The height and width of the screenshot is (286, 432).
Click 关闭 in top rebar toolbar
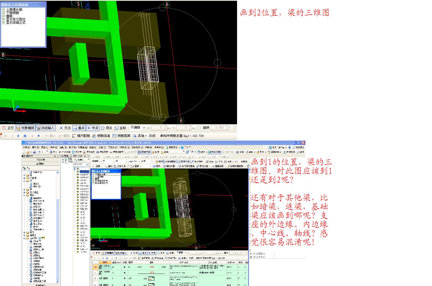pos(152,136)
